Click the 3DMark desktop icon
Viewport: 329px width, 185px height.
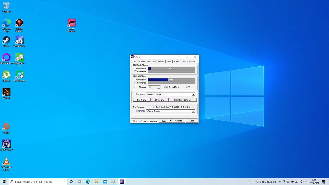6,92
